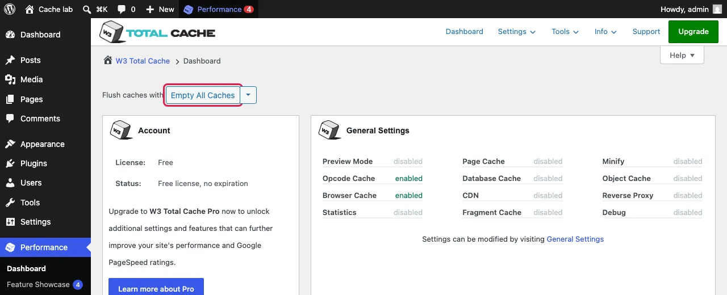
Task: Click the Cache lab site name
Action: 56,9
